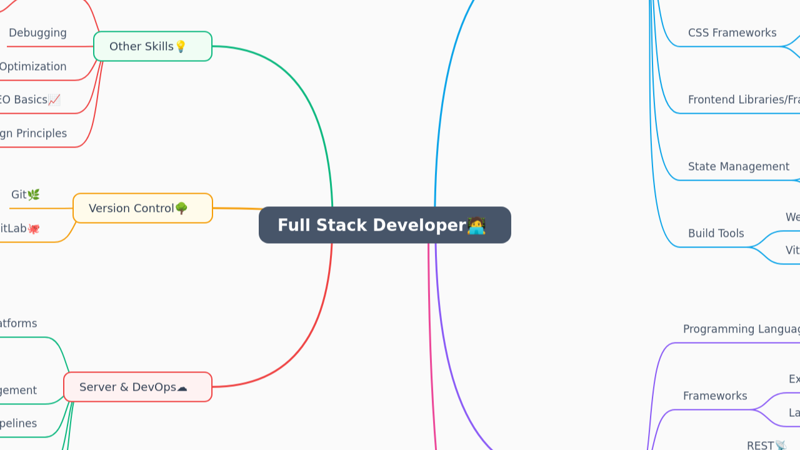
Task: Select the CSS Frameworks branch
Action: (732, 32)
